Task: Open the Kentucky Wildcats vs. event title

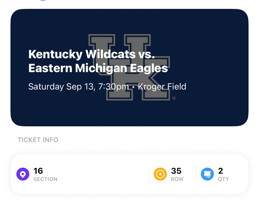Action: point(92,54)
